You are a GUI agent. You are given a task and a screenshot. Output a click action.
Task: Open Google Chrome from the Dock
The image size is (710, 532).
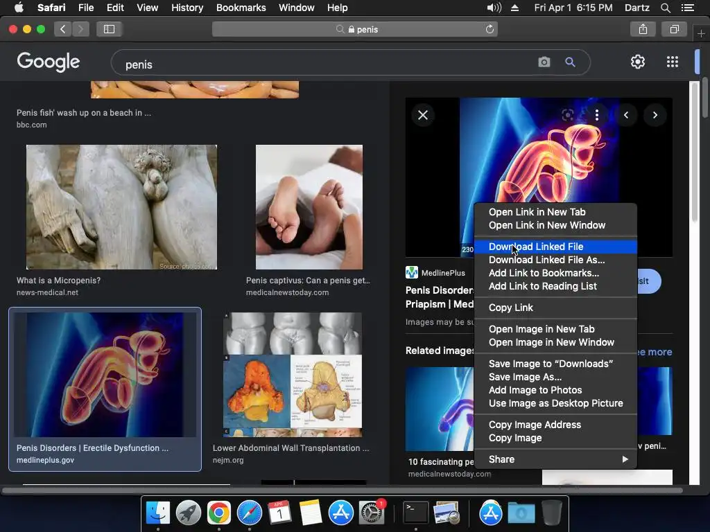pyautogui.click(x=218, y=513)
